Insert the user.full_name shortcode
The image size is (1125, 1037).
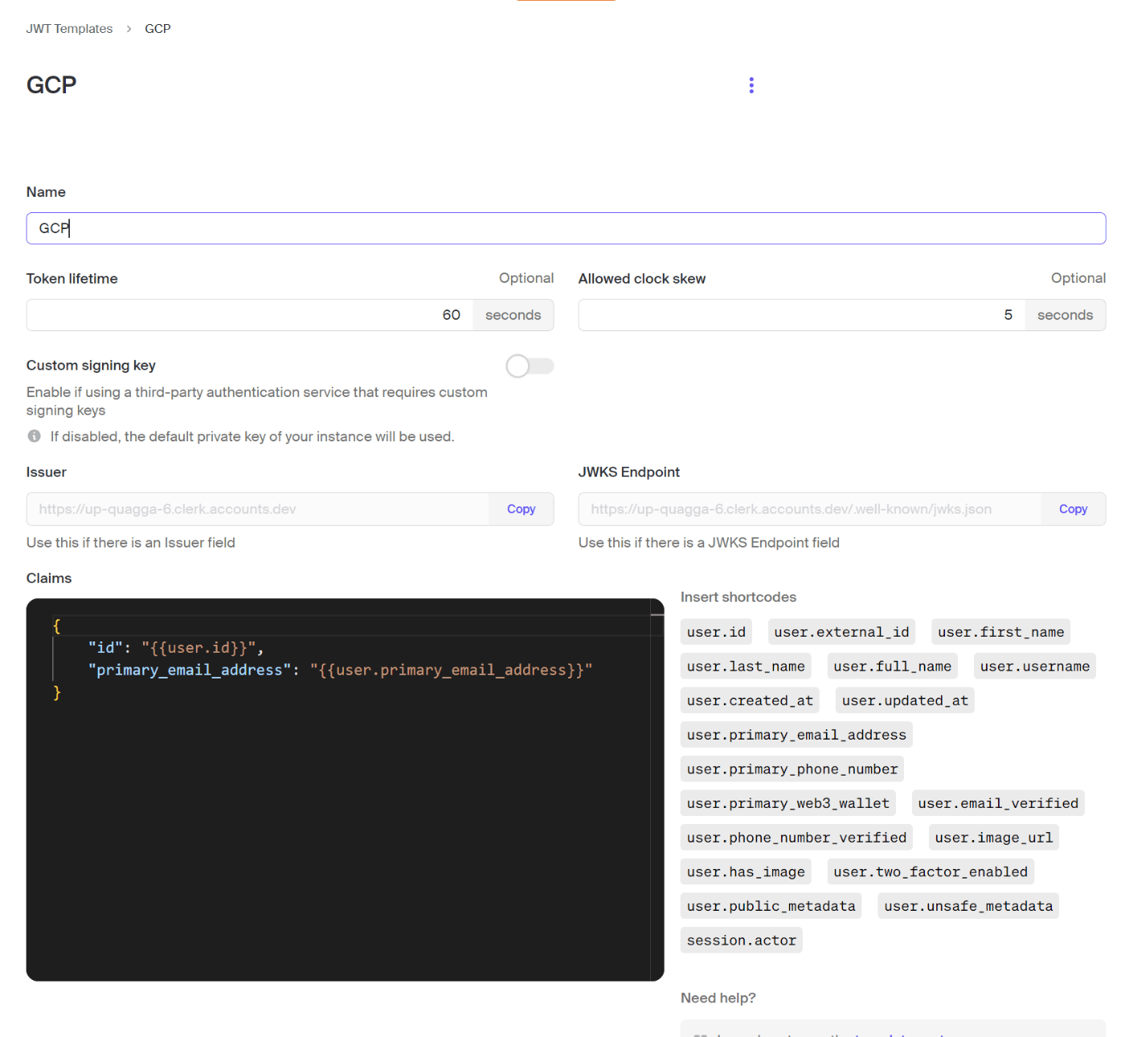pyautogui.click(x=892, y=666)
